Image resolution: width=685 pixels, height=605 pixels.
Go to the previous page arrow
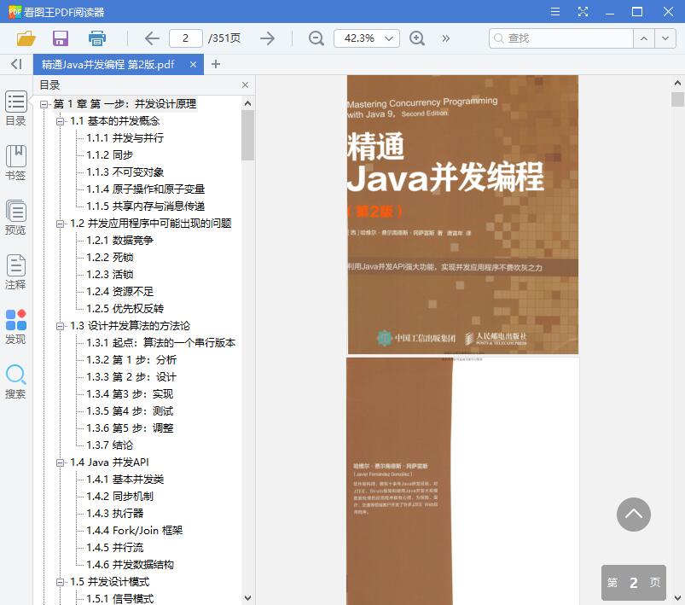point(152,38)
